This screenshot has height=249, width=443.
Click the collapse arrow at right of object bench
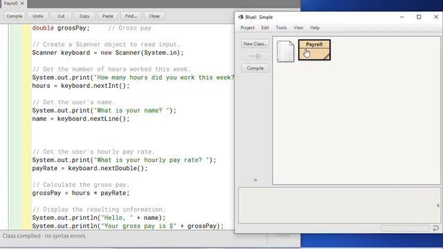(437, 205)
